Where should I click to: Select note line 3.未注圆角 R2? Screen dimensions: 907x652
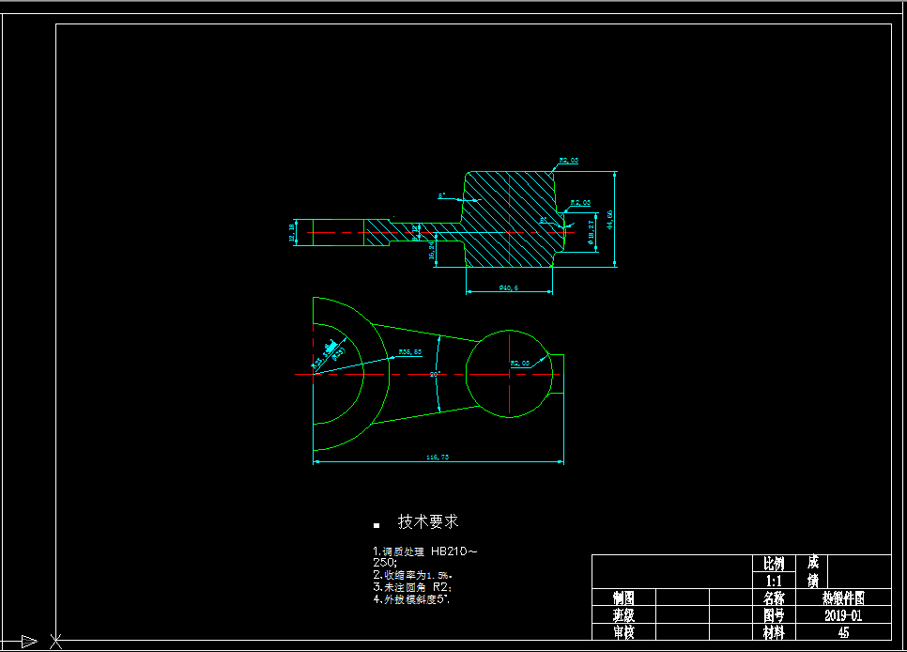pyautogui.click(x=412, y=587)
